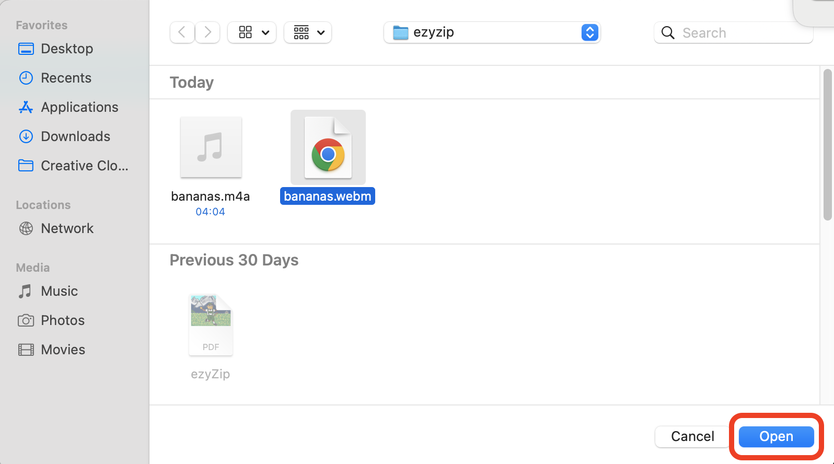Image resolution: width=834 pixels, height=464 pixels.
Task: Click the Desktop sidebar icon
Action: 26,49
